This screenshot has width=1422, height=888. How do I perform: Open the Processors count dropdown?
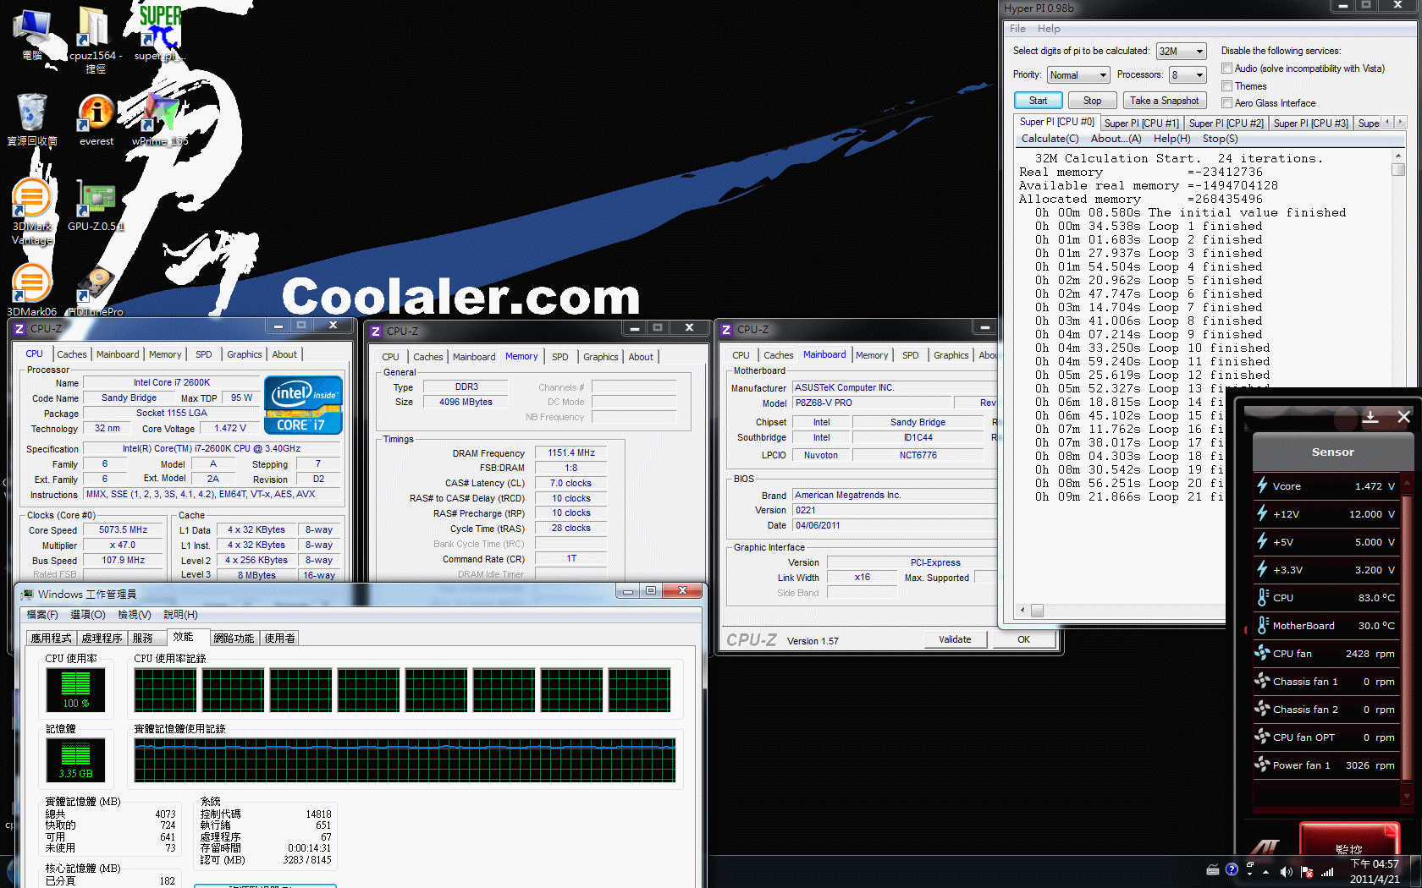point(1188,75)
